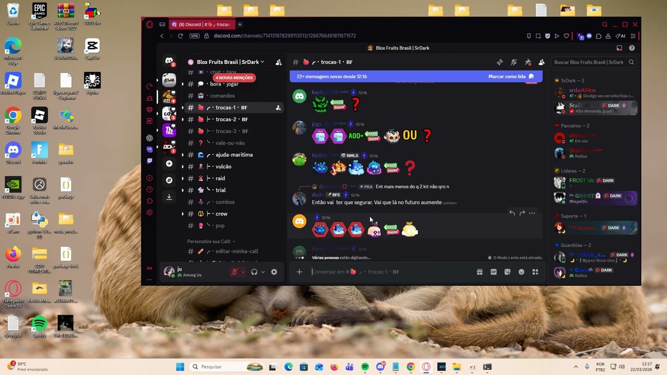The height and width of the screenshot is (375, 667).
Task: Open Discord help question mark icon
Action: coord(632,48)
